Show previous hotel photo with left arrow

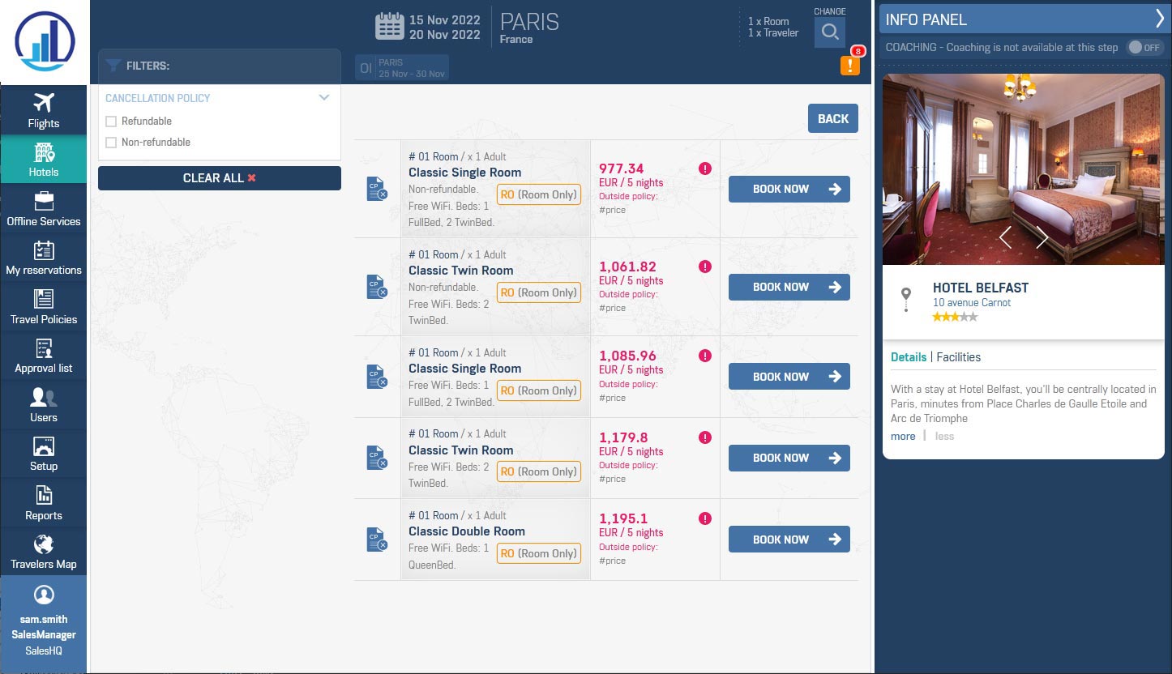click(1005, 237)
